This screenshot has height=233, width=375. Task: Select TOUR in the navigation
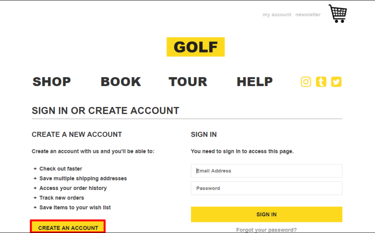pyautogui.click(x=188, y=82)
